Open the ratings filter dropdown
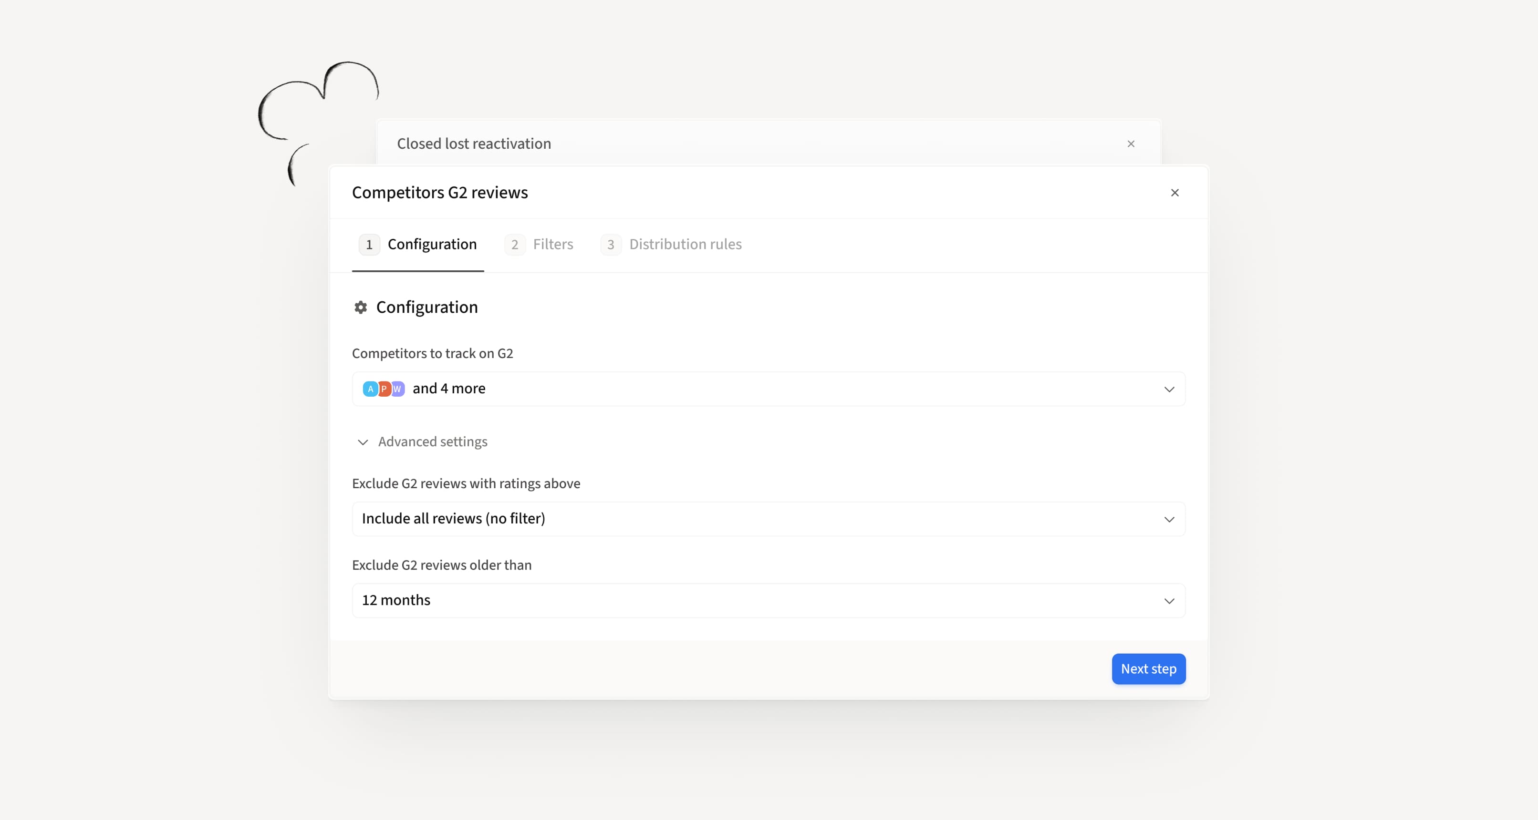 tap(1168, 519)
